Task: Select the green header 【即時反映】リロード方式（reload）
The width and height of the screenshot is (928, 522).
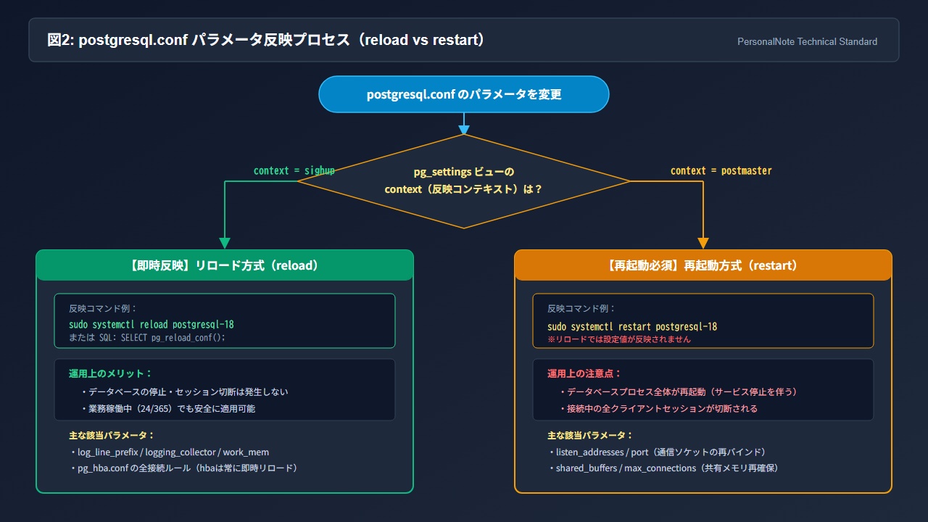Action: pos(225,265)
